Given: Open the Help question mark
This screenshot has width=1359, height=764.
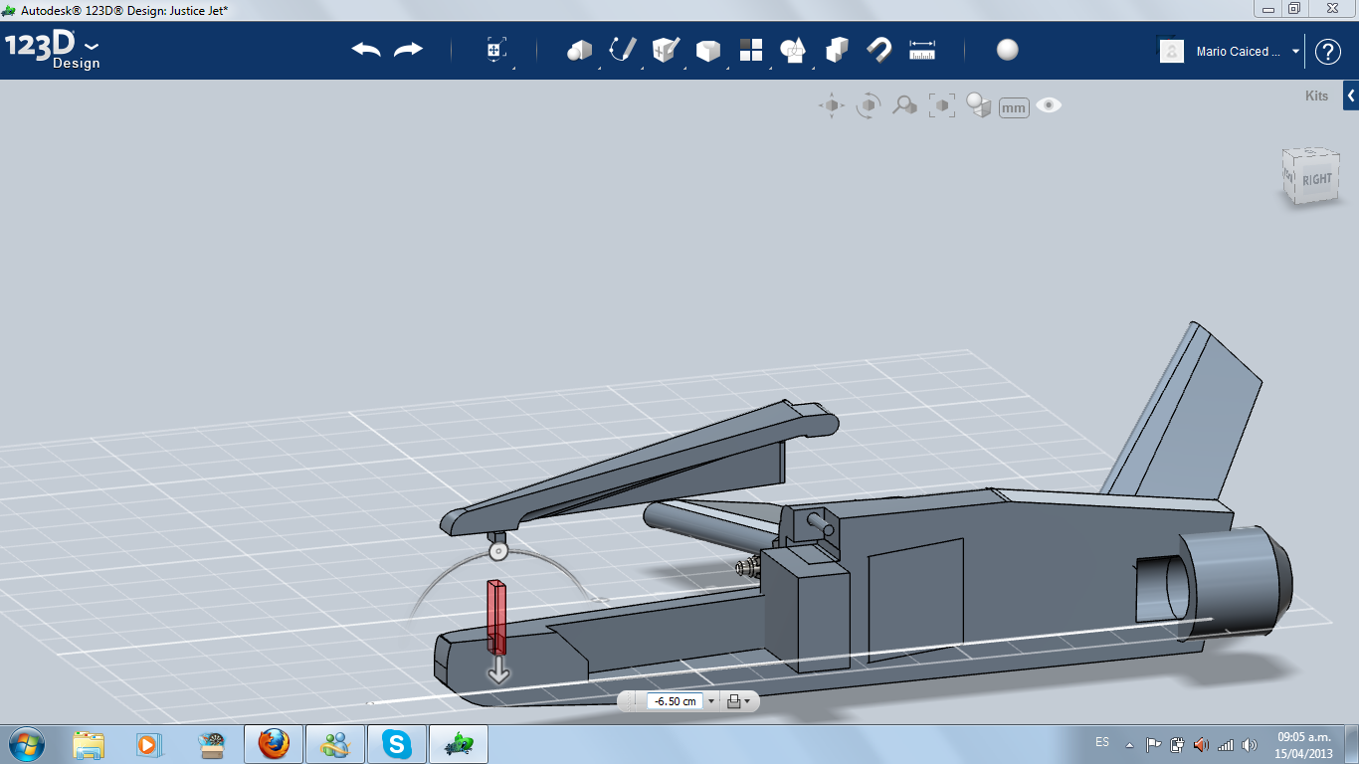Looking at the screenshot, I should [x=1328, y=52].
